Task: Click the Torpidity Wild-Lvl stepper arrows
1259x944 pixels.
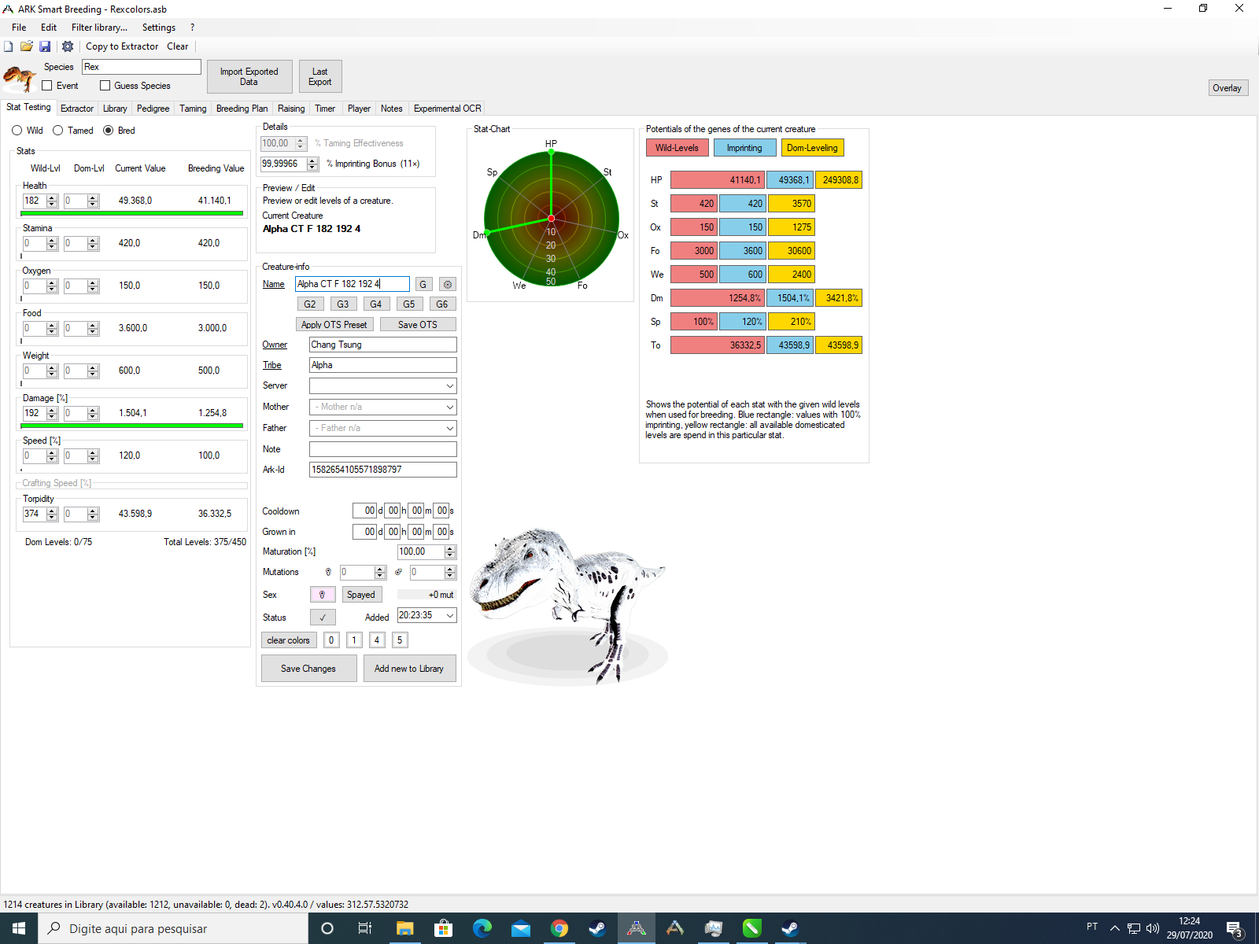Action: pos(52,514)
